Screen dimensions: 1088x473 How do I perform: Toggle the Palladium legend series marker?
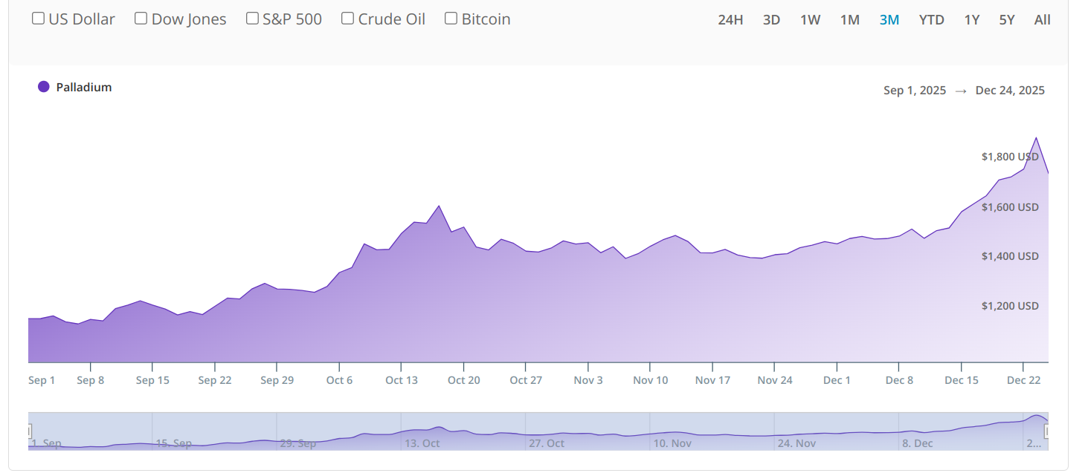(x=44, y=87)
